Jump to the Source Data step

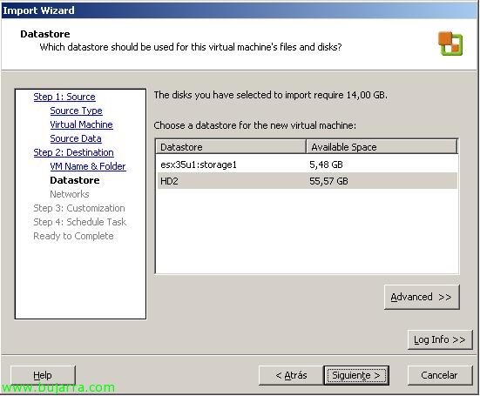pos(76,138)
